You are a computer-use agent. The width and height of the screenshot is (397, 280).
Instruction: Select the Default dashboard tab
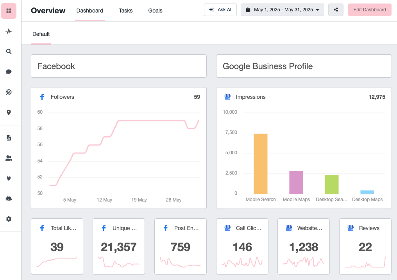pyautogui.click(x=41, y=34)
